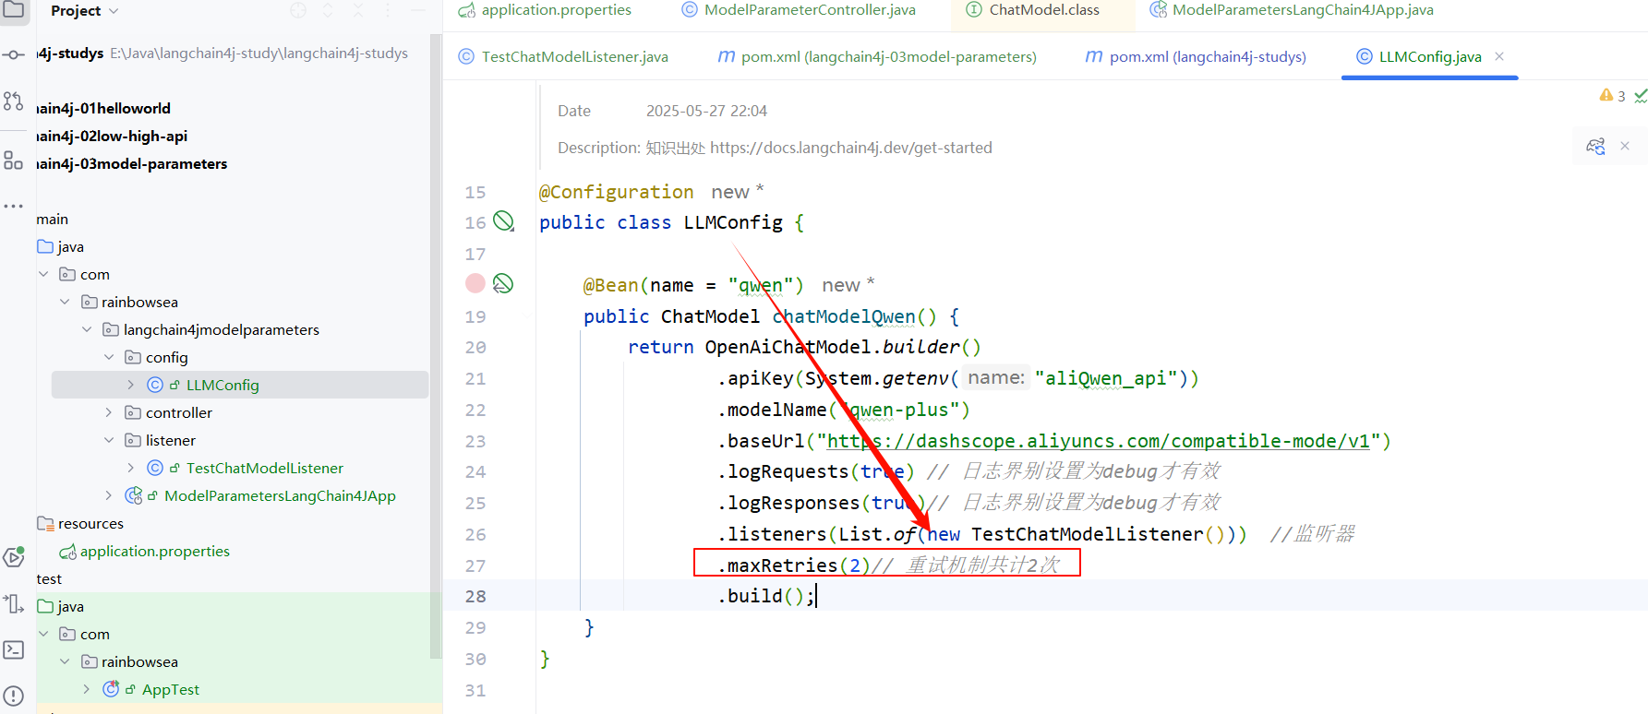Select langchain4j-01helloworld module
The image size is (1648, 714).
(x=103, y=108)
